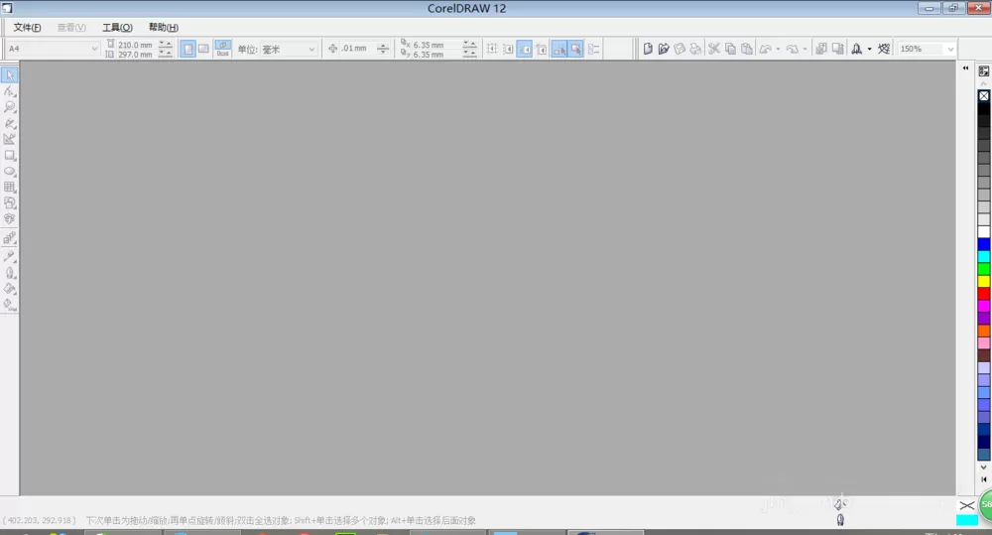Pick the yellow color swatch
992x535 pixels.
pos(984,281)
